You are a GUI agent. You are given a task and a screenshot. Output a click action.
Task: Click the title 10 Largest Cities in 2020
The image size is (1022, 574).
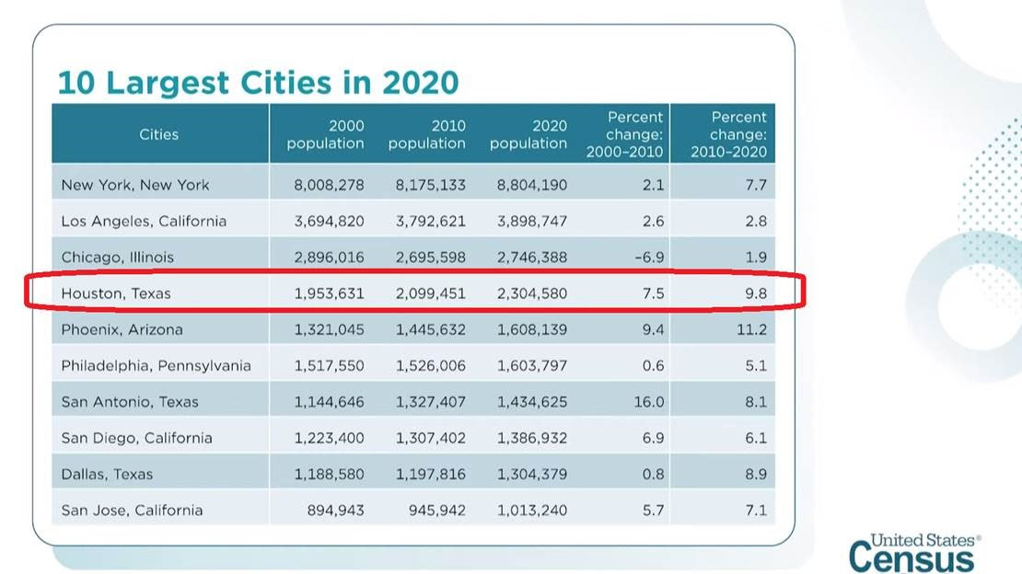click(x=258, y=82)
